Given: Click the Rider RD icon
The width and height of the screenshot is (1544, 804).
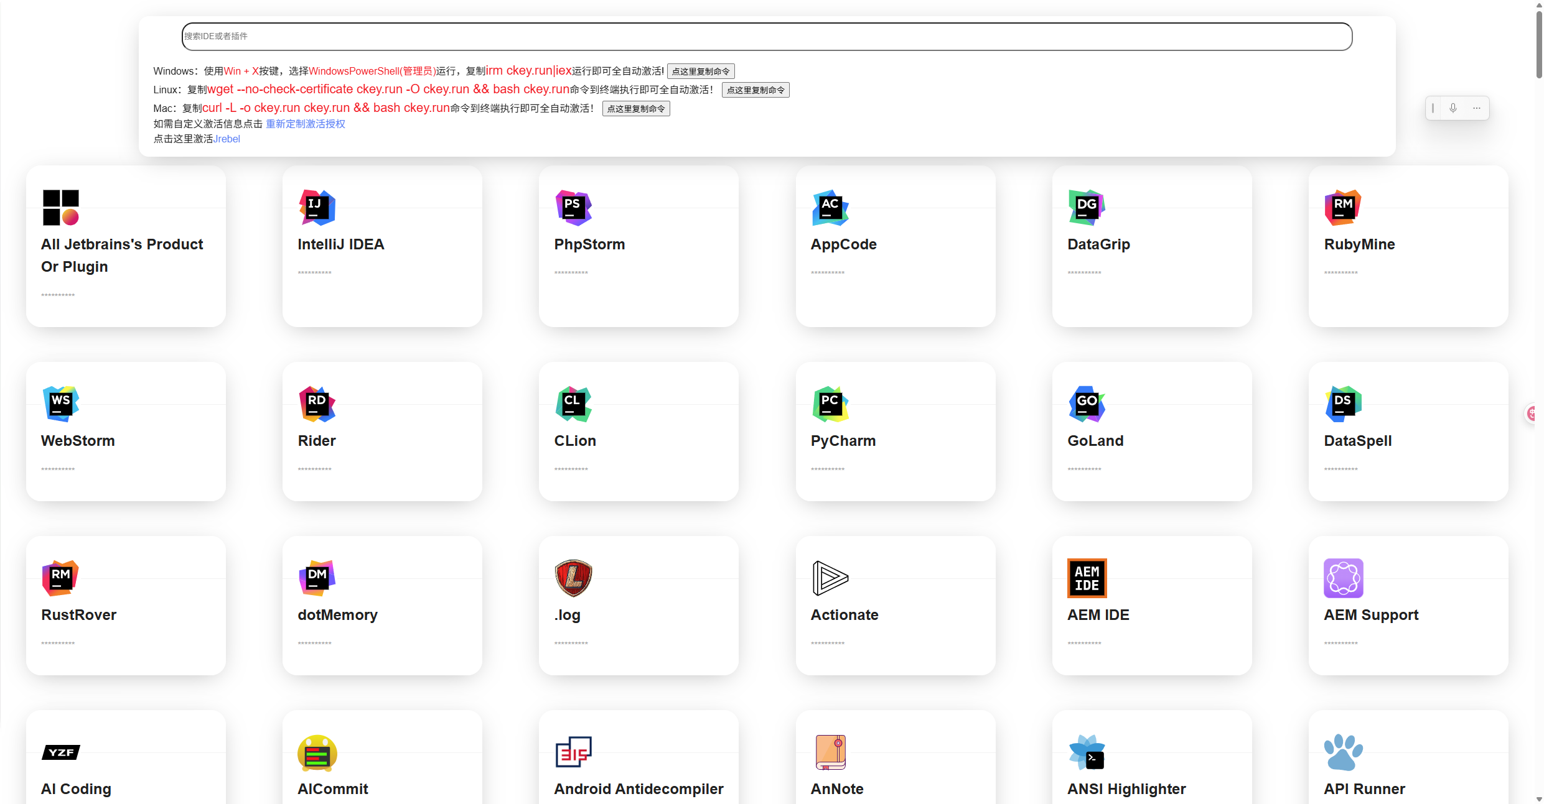Looking at the screenshot, I should [317, 404].
